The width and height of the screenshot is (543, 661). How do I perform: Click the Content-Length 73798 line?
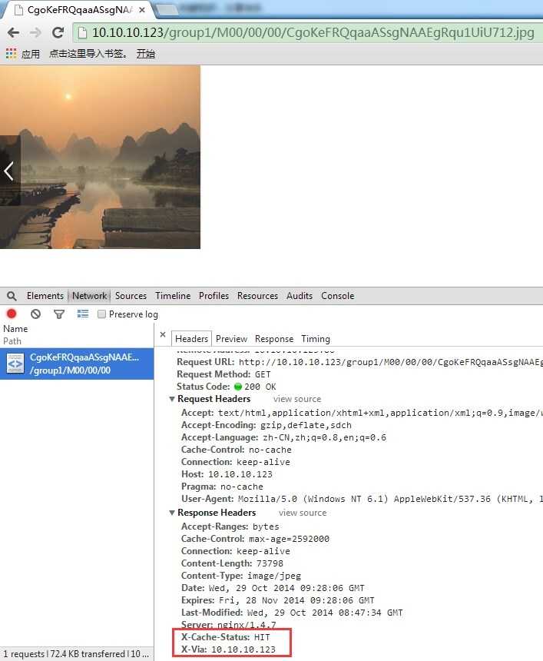232,563
